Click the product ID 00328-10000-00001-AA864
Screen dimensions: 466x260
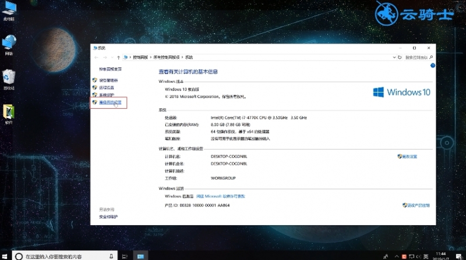tap(204, 205)
